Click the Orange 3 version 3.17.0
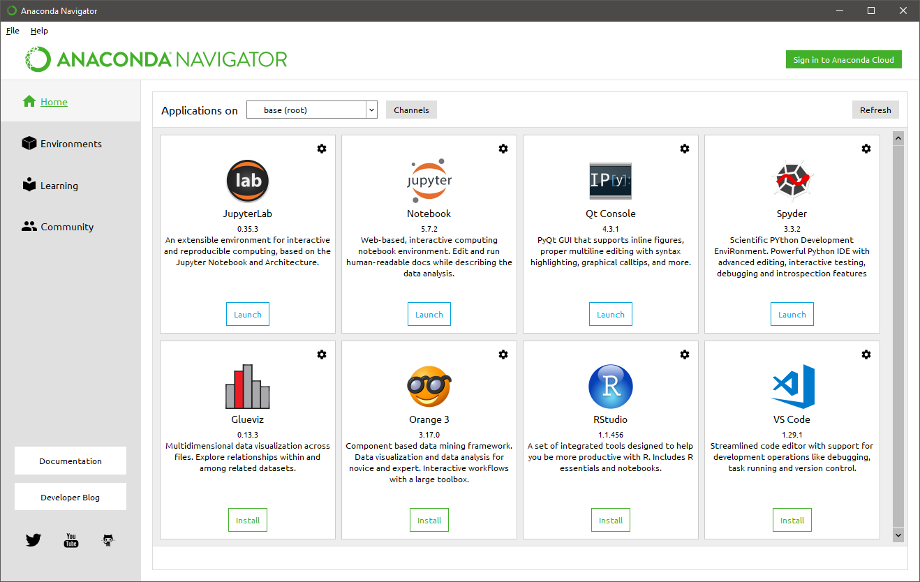The height and width of the screenshot is (582, 920). tap(429, 434)
